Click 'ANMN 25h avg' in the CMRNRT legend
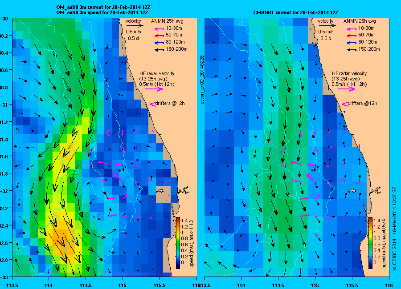Image resolution: width=401 pixels, height=289 pixels. point(360,21)
